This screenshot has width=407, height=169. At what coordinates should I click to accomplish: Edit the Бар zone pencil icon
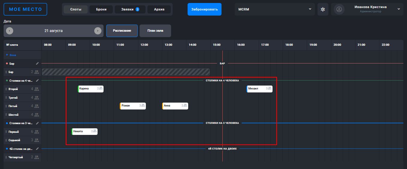37,63
